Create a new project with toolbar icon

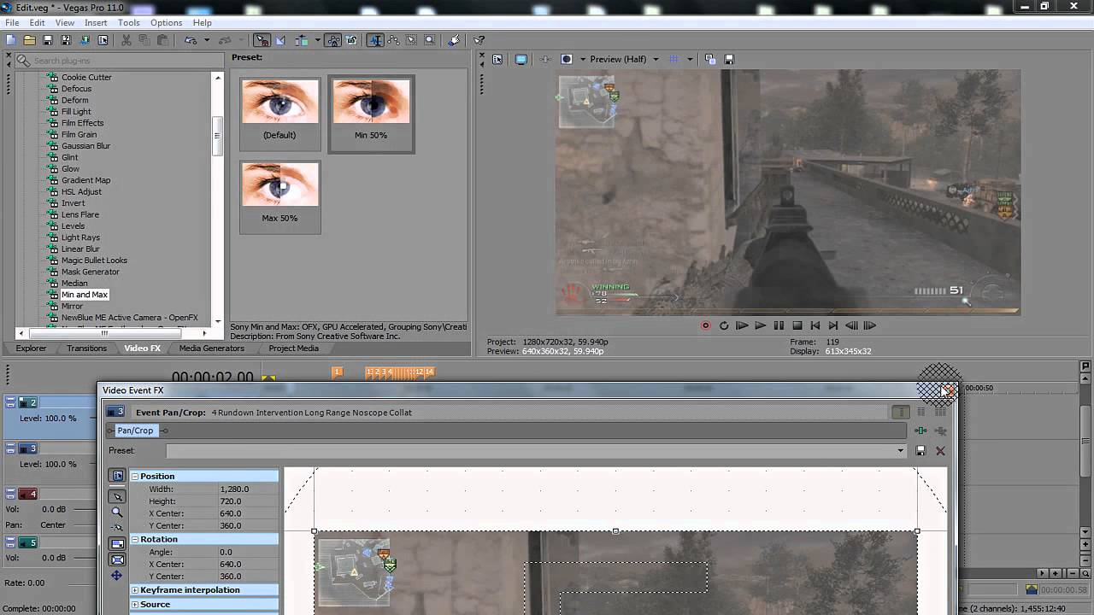pyautogui.click(x=10, y=40)
